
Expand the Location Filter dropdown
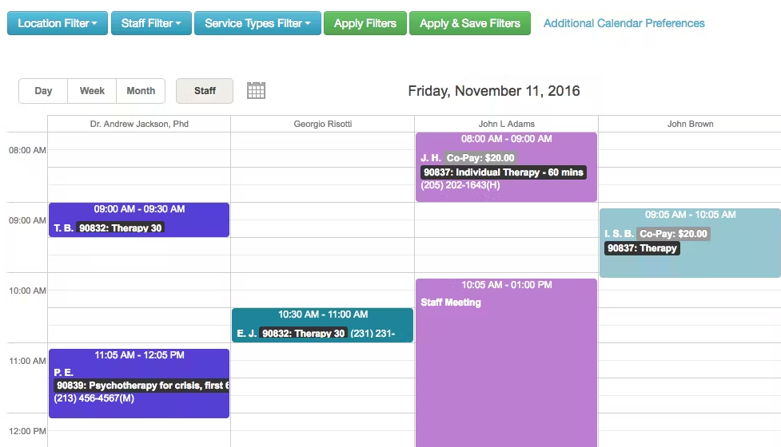pyautogui.click(x=57, y=23)
